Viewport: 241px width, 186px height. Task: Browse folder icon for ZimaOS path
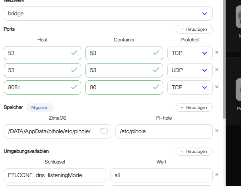pos(104,131)
